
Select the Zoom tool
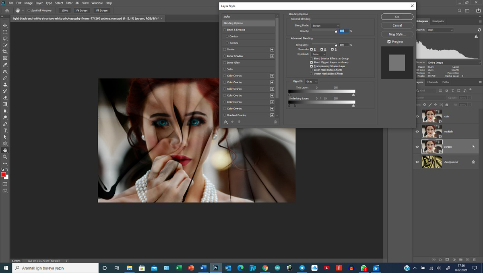click(x=5, y=157)
